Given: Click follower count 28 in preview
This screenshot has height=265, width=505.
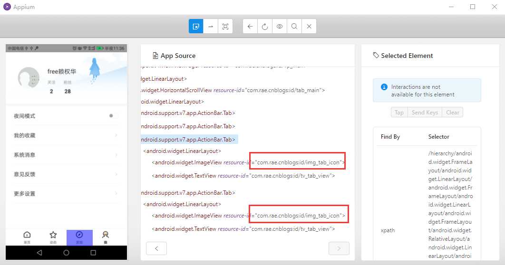Looking at the screenshot, I should pos(68,91).
